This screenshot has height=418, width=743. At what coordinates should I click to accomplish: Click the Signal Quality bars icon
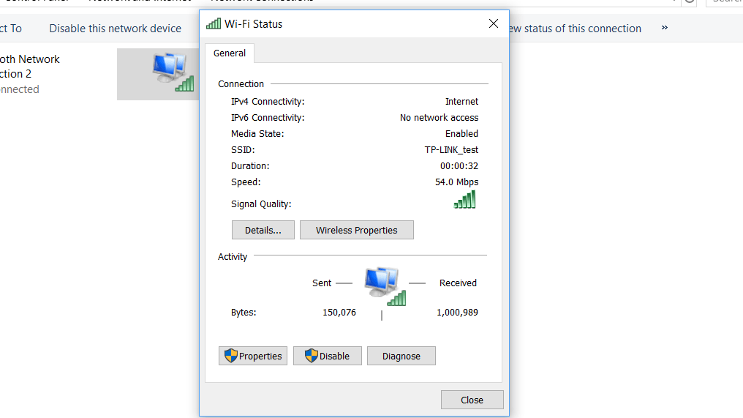pos(464,200)
